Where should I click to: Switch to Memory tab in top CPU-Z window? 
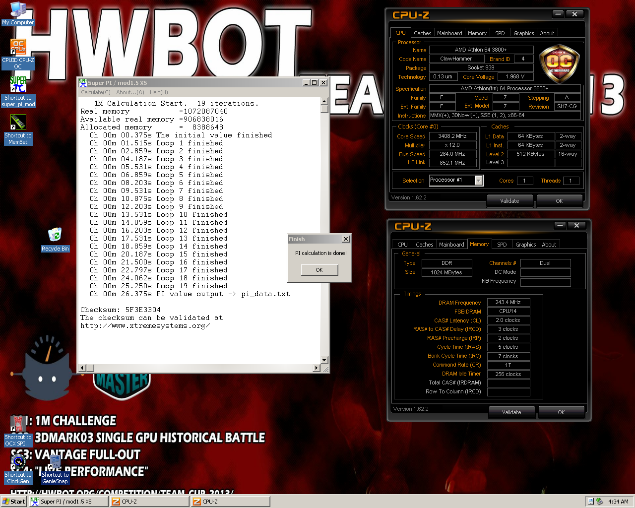tap(477, 33)
